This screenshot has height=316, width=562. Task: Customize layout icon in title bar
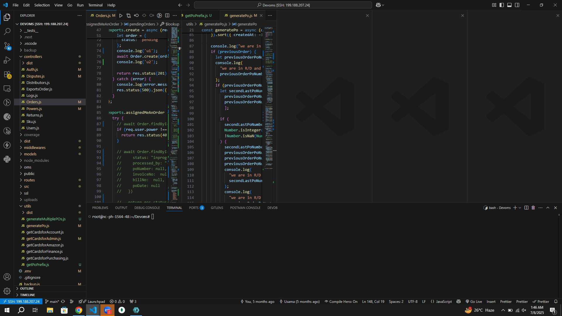click(x=494, y=5)
